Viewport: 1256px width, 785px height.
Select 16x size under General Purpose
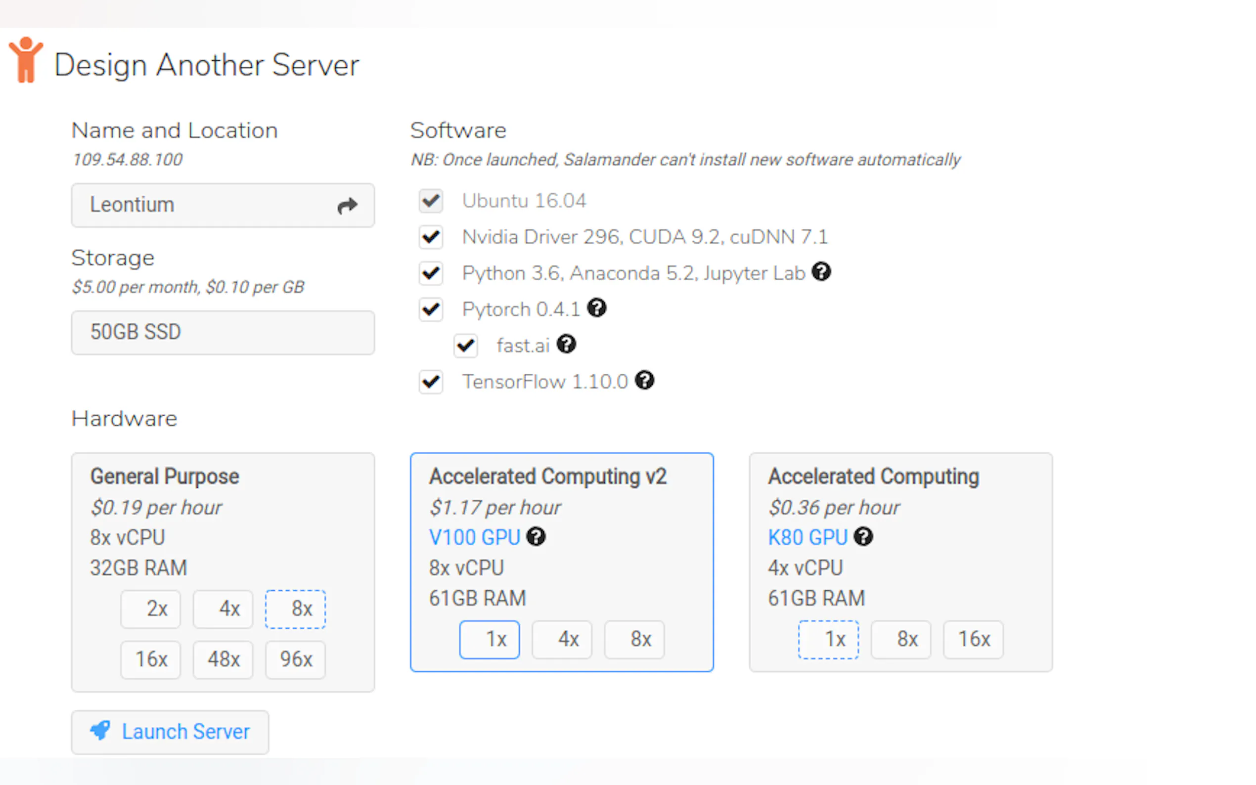[151, 659]
